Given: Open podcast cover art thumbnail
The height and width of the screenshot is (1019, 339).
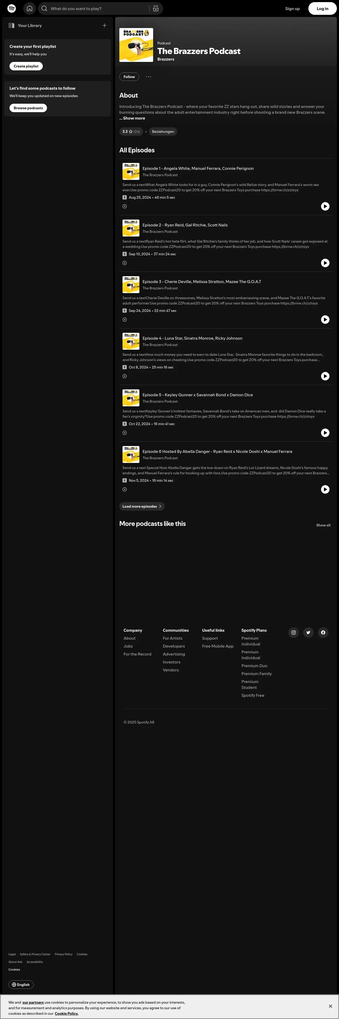Looking at the screenshot, I should coord(136,45).
